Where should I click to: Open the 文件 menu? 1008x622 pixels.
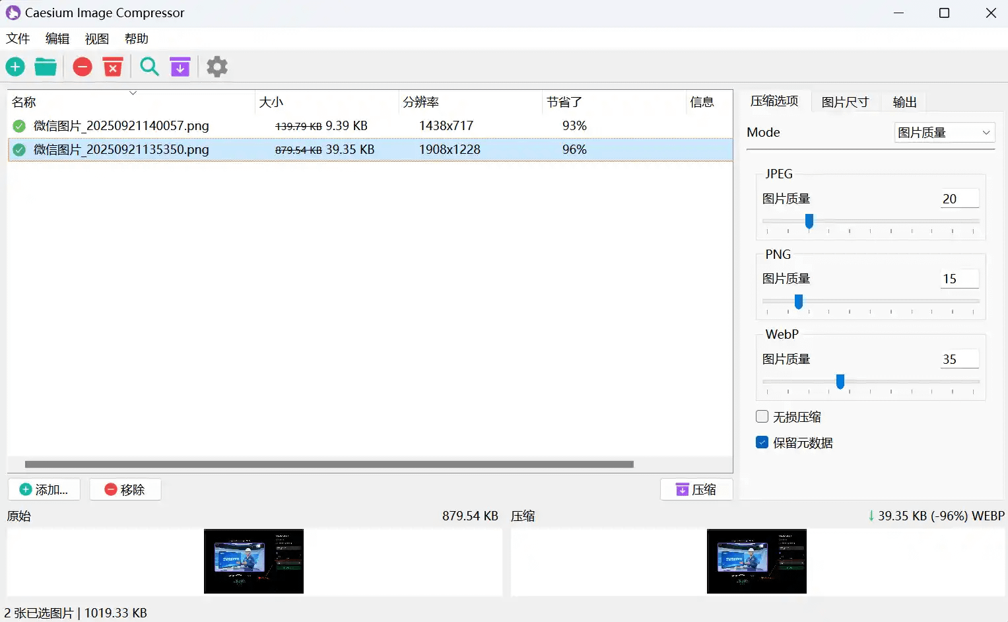[18, 39]
